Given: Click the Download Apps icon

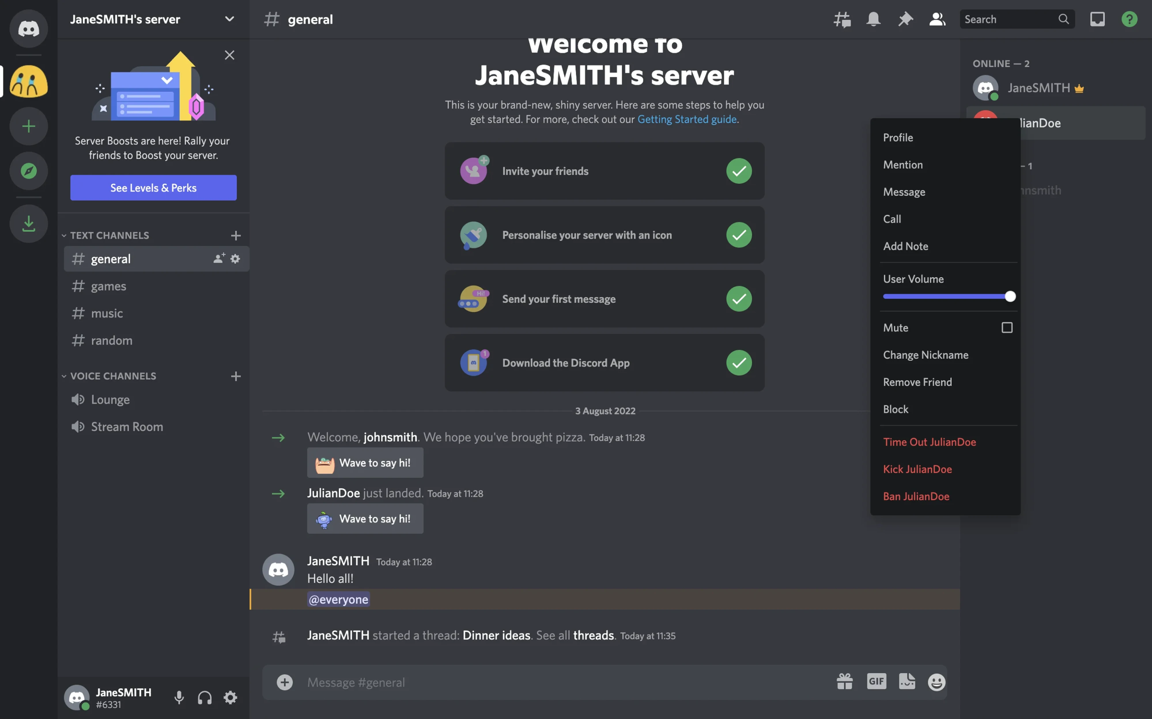Looking at the screenshot, I should (x=29, y=223).
